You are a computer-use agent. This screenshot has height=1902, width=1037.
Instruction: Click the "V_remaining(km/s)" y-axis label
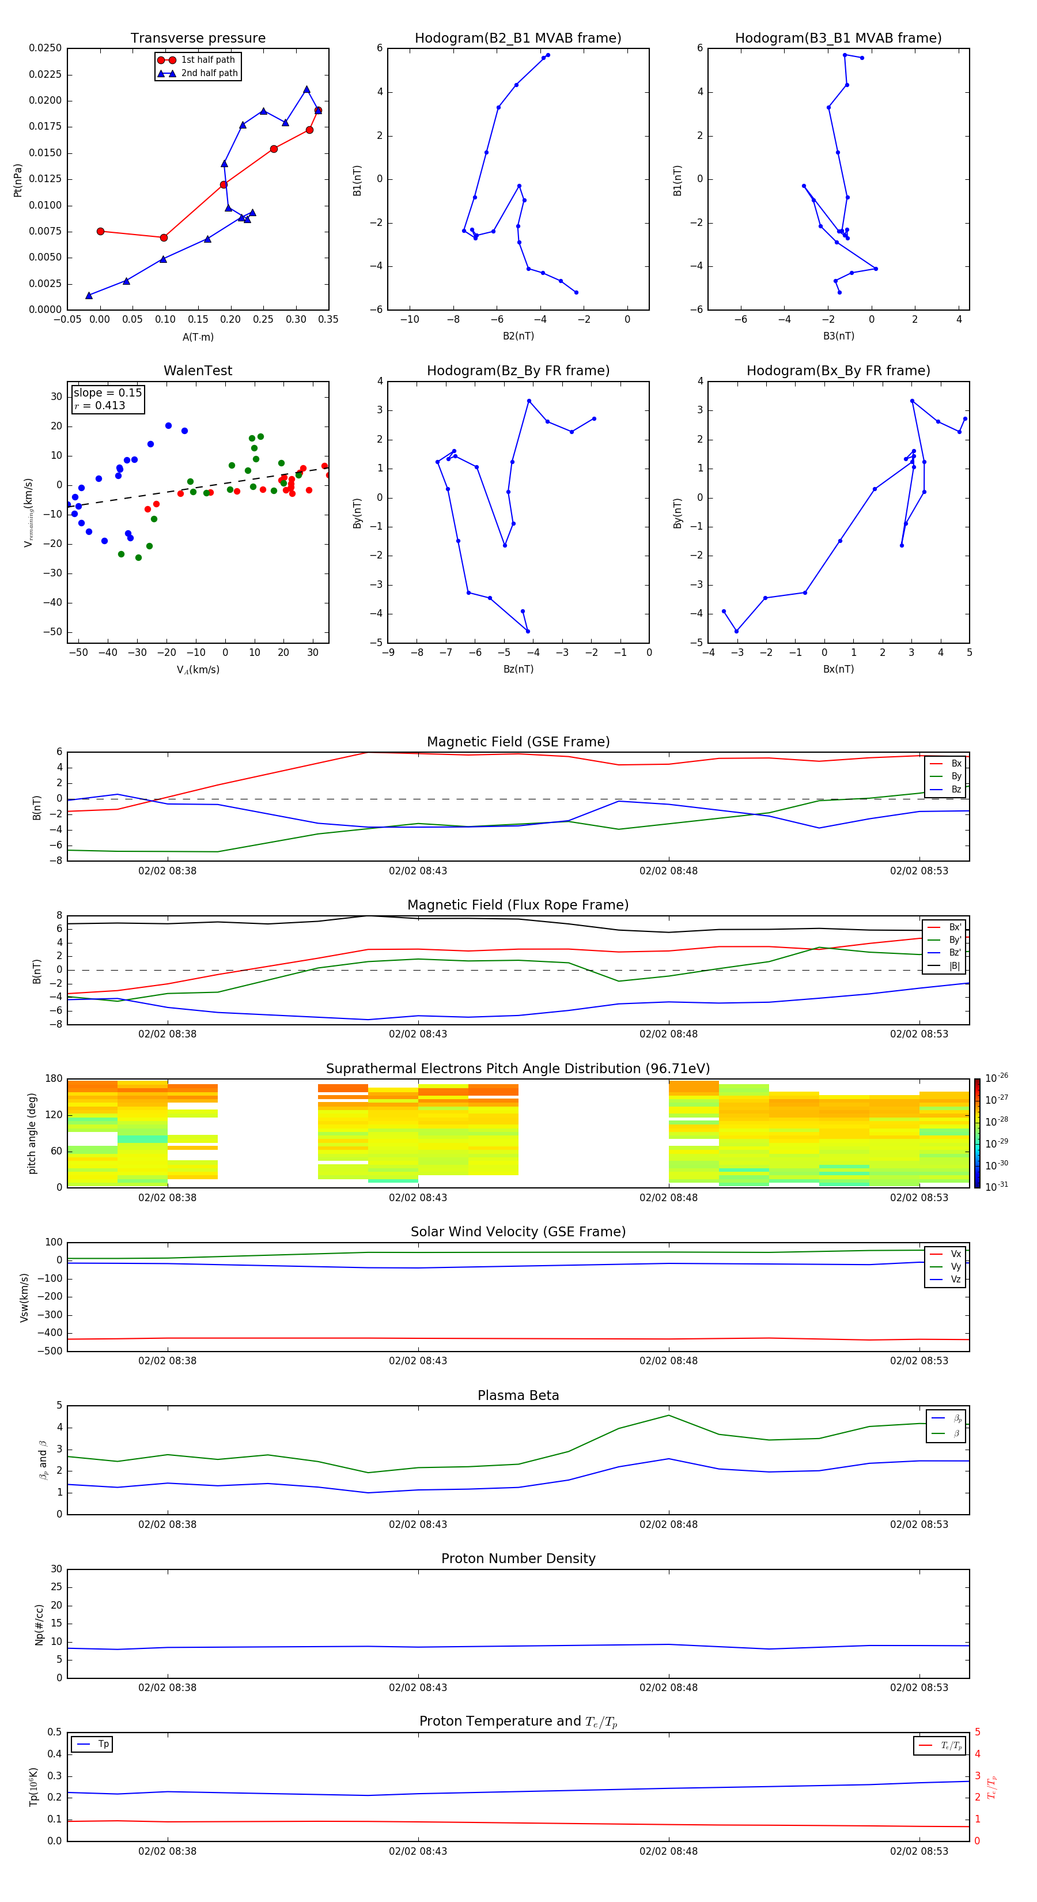[28, 512]
